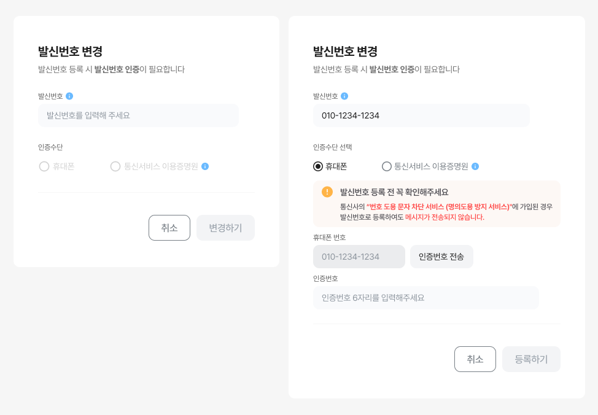Click info icon after greyed-out 통신서비스 이용증명원 option
This screenshot has width=598, height=415.
205,166
